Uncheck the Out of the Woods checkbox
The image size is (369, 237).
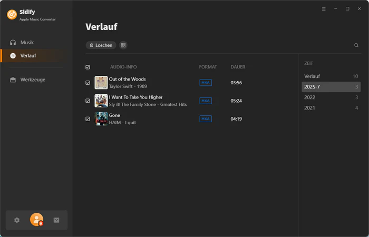pyautogui.click(x=88, y=83)
